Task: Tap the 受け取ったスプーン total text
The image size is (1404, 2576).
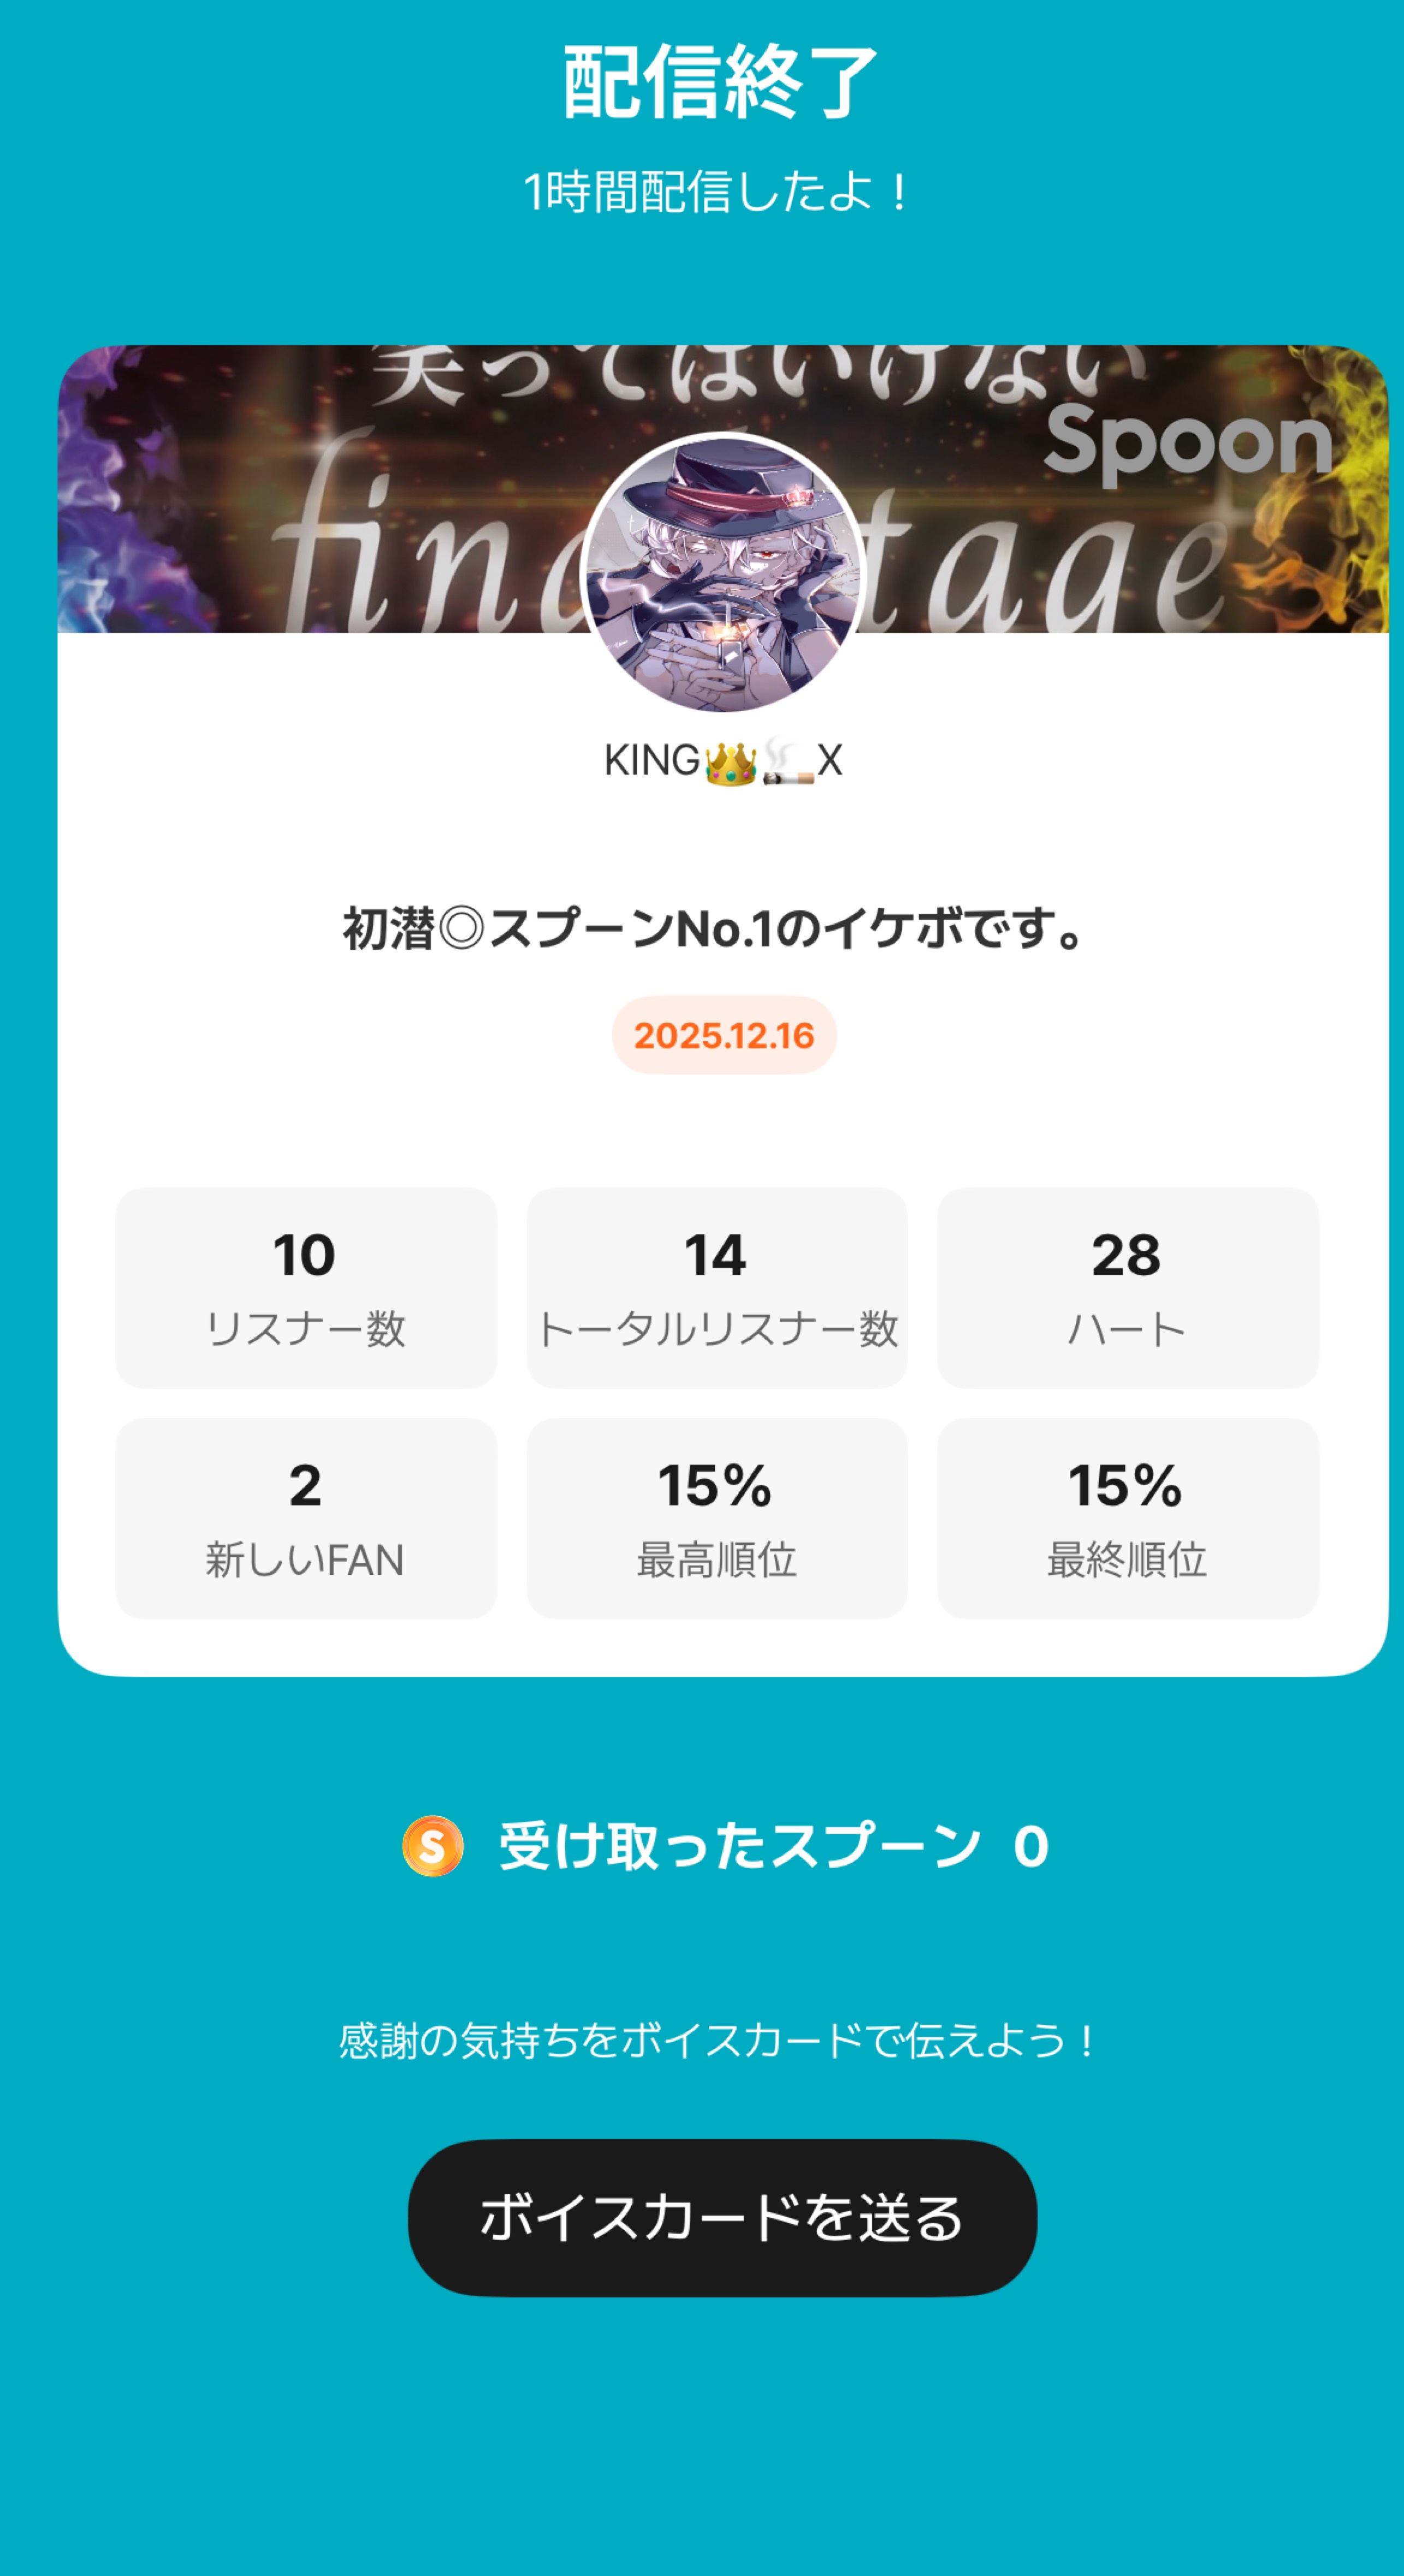Action: click(x=773, y=1846)
